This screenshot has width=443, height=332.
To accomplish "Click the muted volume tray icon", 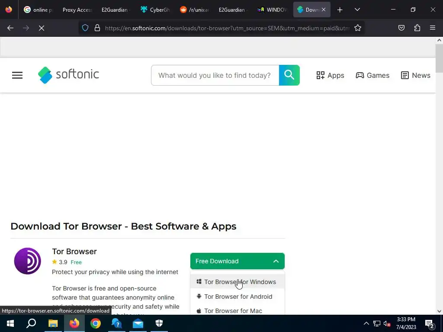I will (x=387, y=323).
